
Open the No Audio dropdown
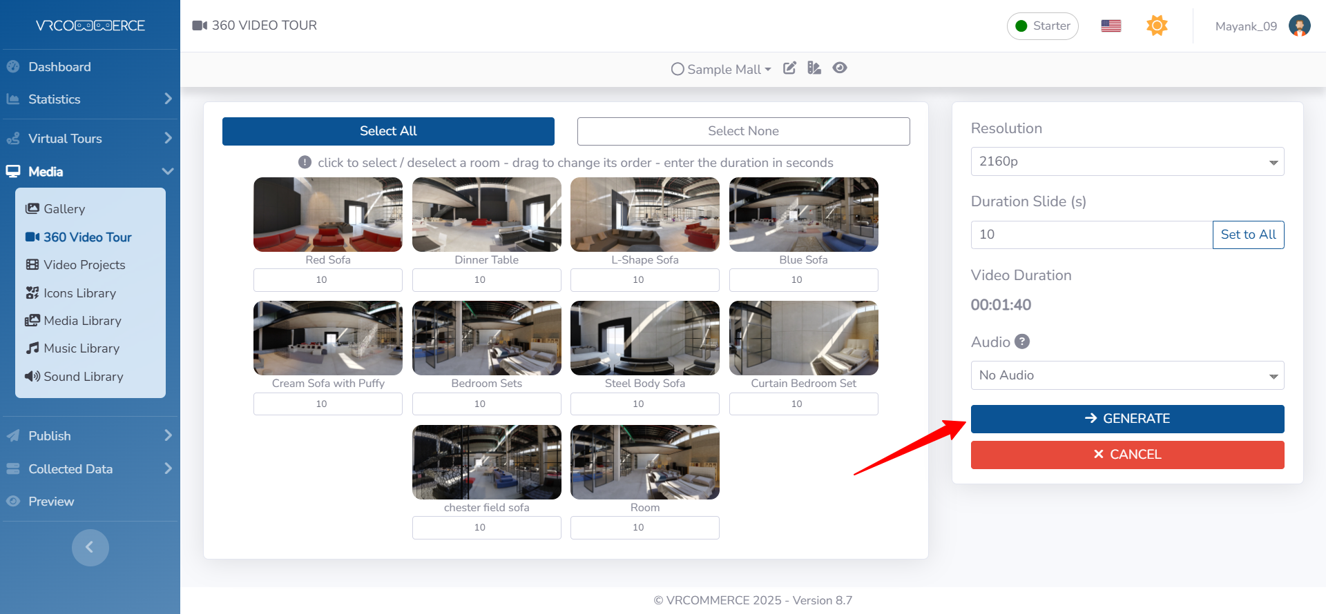(x=1126, y=375)
